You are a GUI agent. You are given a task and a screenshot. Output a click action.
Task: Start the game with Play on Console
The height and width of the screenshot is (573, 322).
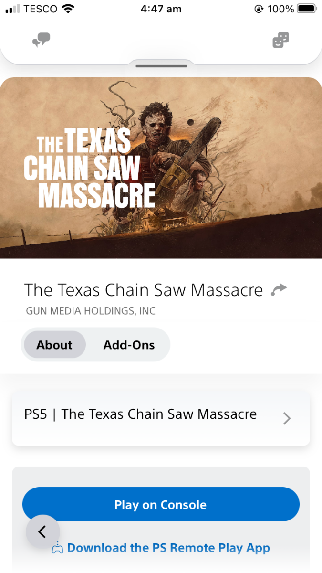pos(161,504)
